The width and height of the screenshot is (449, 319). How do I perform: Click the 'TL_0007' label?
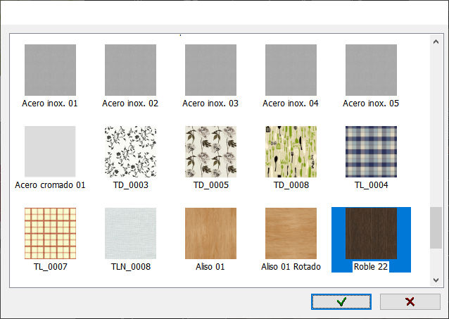[x=51, y=267]
